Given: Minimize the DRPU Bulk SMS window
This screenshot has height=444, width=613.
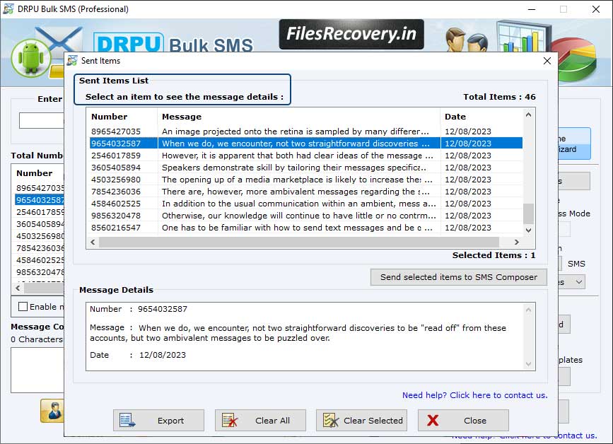Looking at the screenshot, I should pyautogui.click(x=532, y=9).
